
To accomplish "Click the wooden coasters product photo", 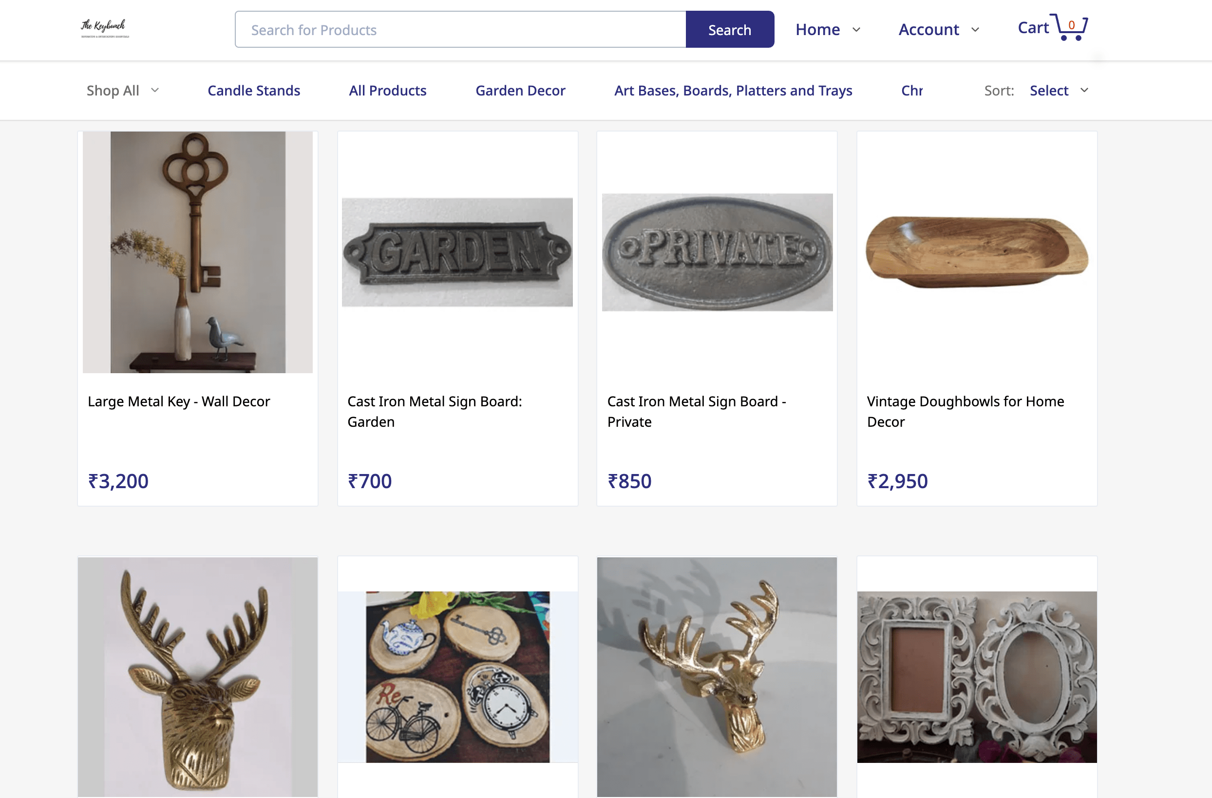I will click(457, 677).
